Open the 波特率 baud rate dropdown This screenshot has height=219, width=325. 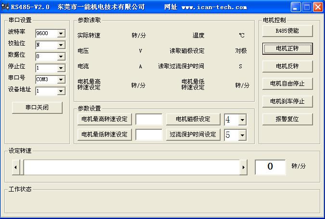click(61, 34)
